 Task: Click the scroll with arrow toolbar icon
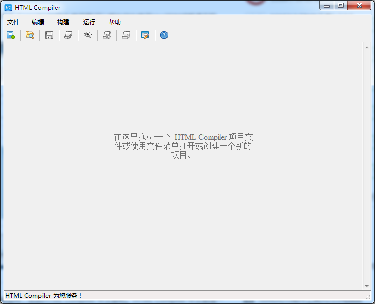(126, 35)
